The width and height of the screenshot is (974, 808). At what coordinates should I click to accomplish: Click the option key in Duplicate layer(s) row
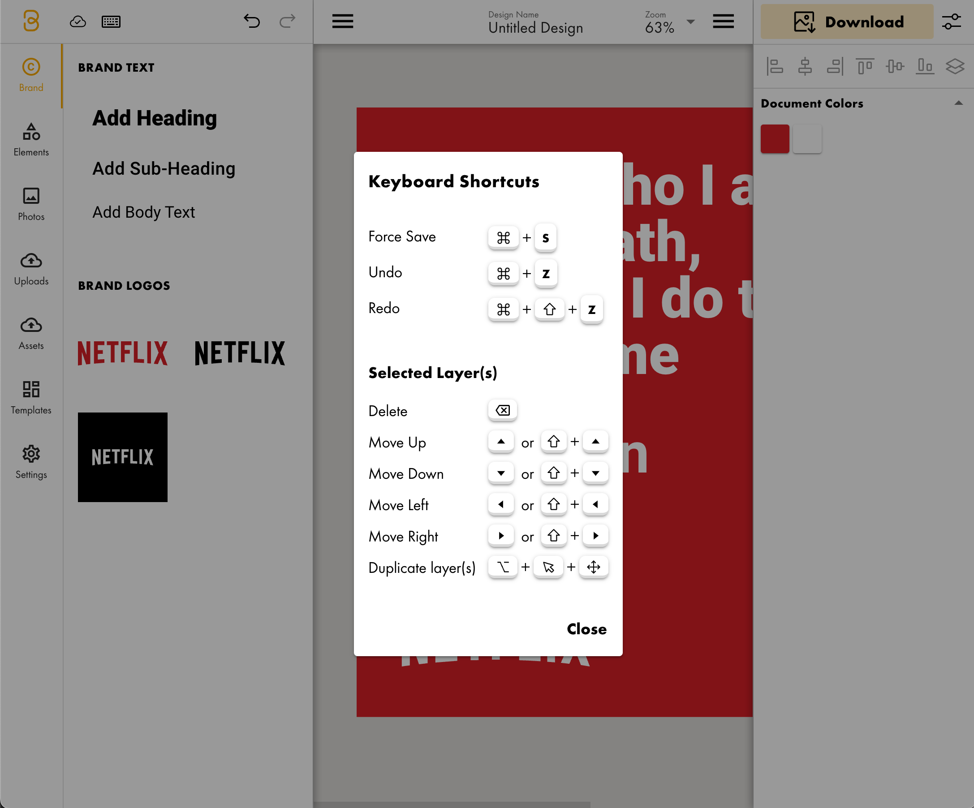tap(503, 567)
